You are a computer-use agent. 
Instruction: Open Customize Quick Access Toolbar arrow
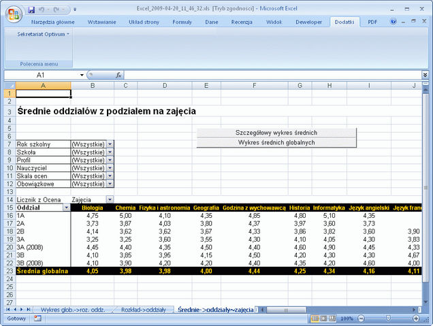click(75, 10)
